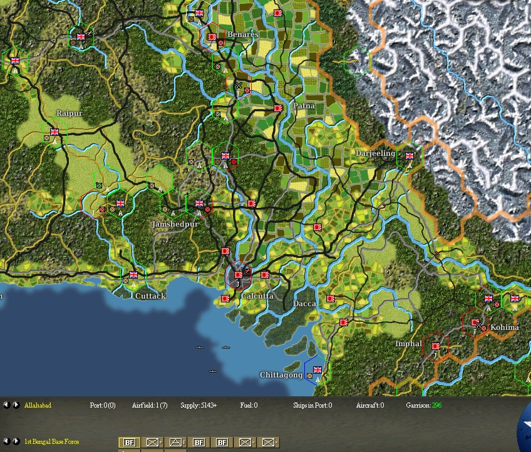Click the Raipur city label
This screenshot has width=531, height=452.
(70, 113)
